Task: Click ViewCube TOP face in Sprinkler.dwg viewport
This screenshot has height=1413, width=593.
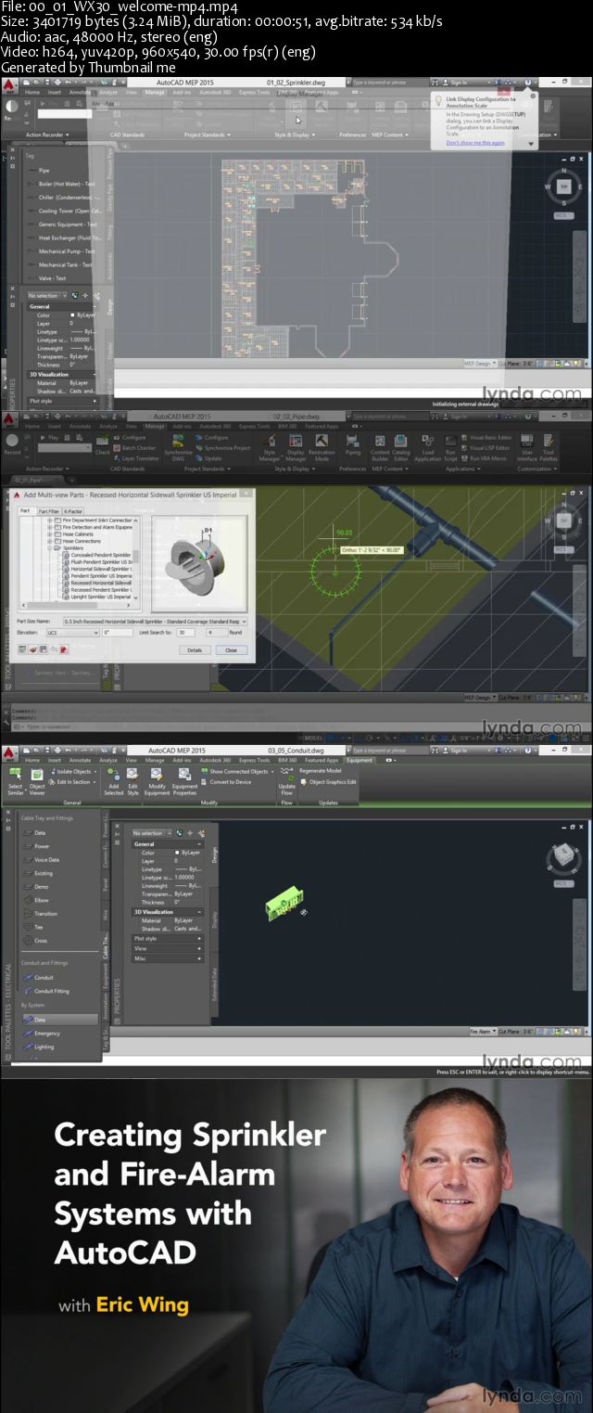Action: 563,186
